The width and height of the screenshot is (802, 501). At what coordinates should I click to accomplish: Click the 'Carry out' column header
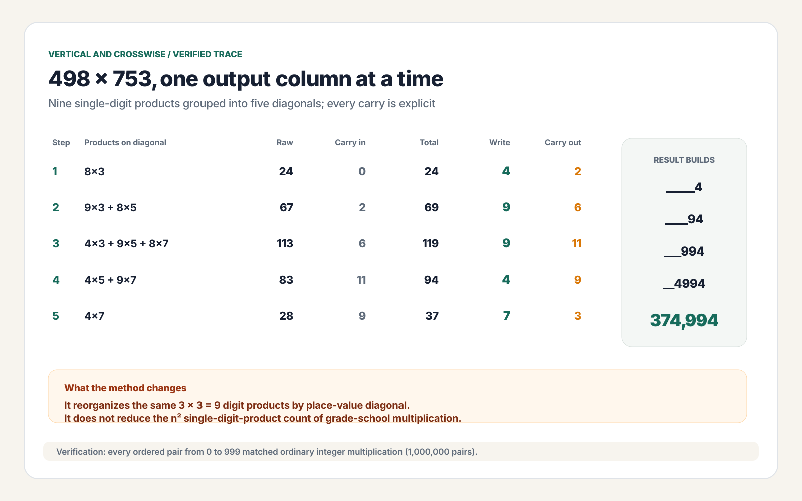point(563,143)
